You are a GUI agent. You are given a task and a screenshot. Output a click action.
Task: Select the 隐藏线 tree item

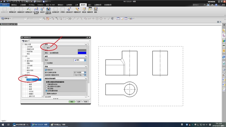31,94
